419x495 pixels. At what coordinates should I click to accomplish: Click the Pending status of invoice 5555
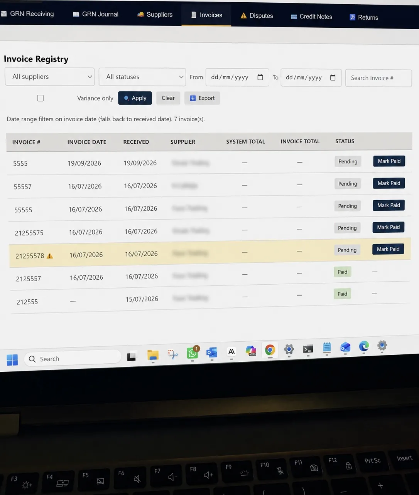click(x=348, y=161)
